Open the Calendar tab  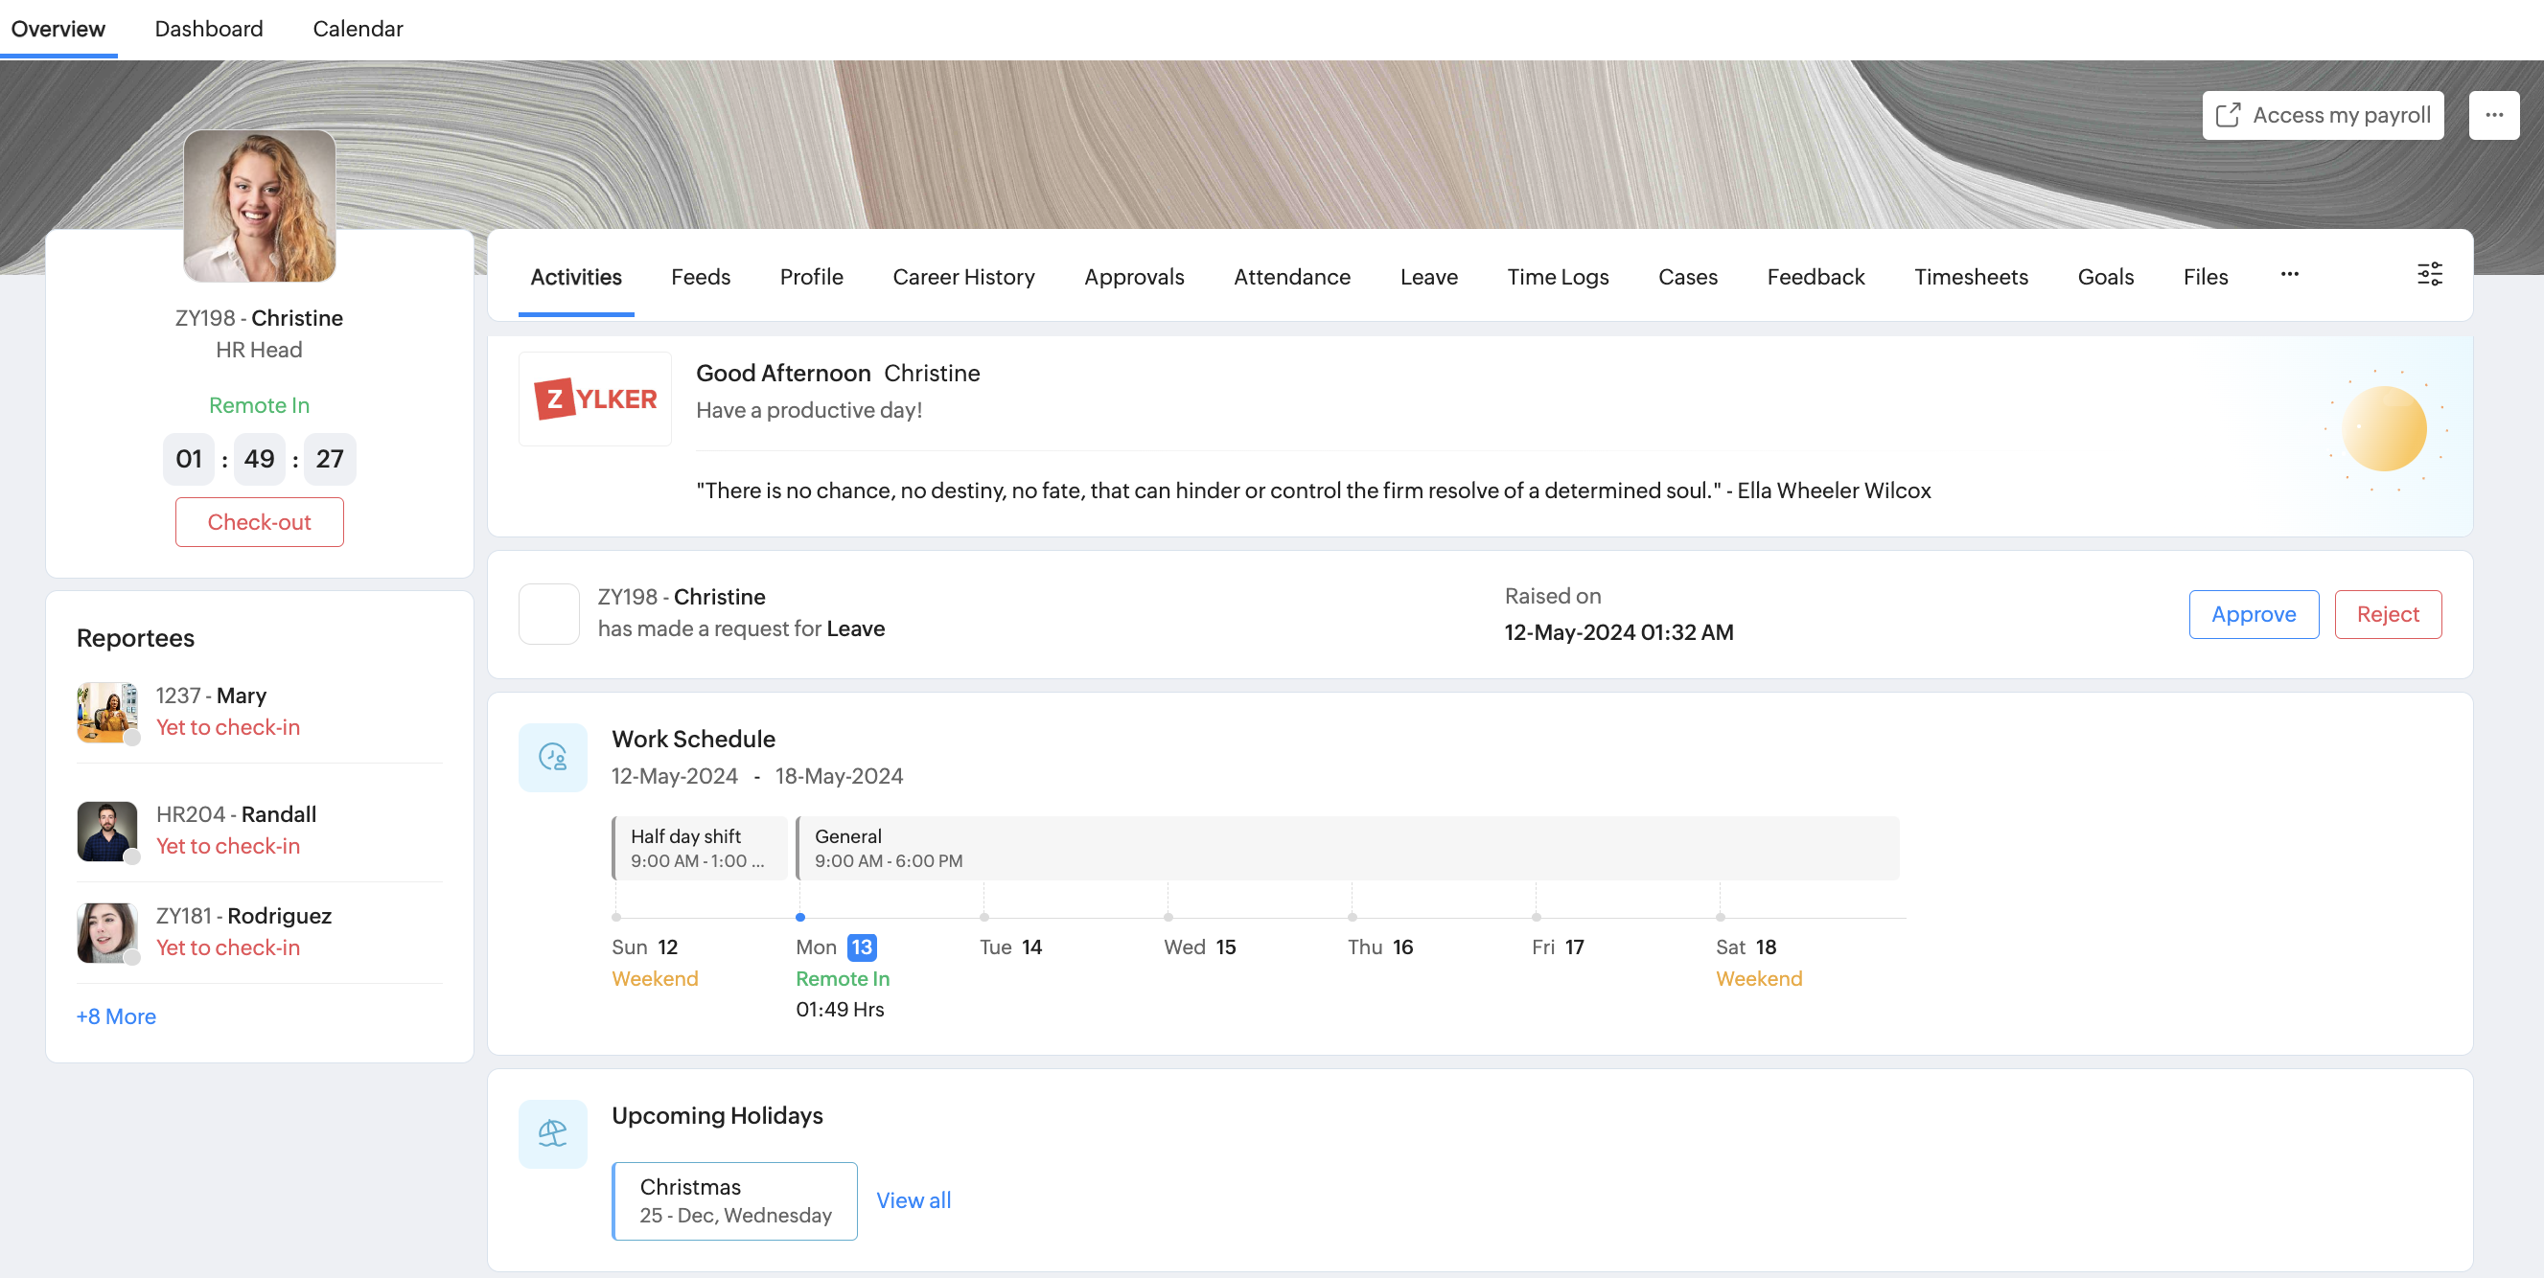click(358, 29)
